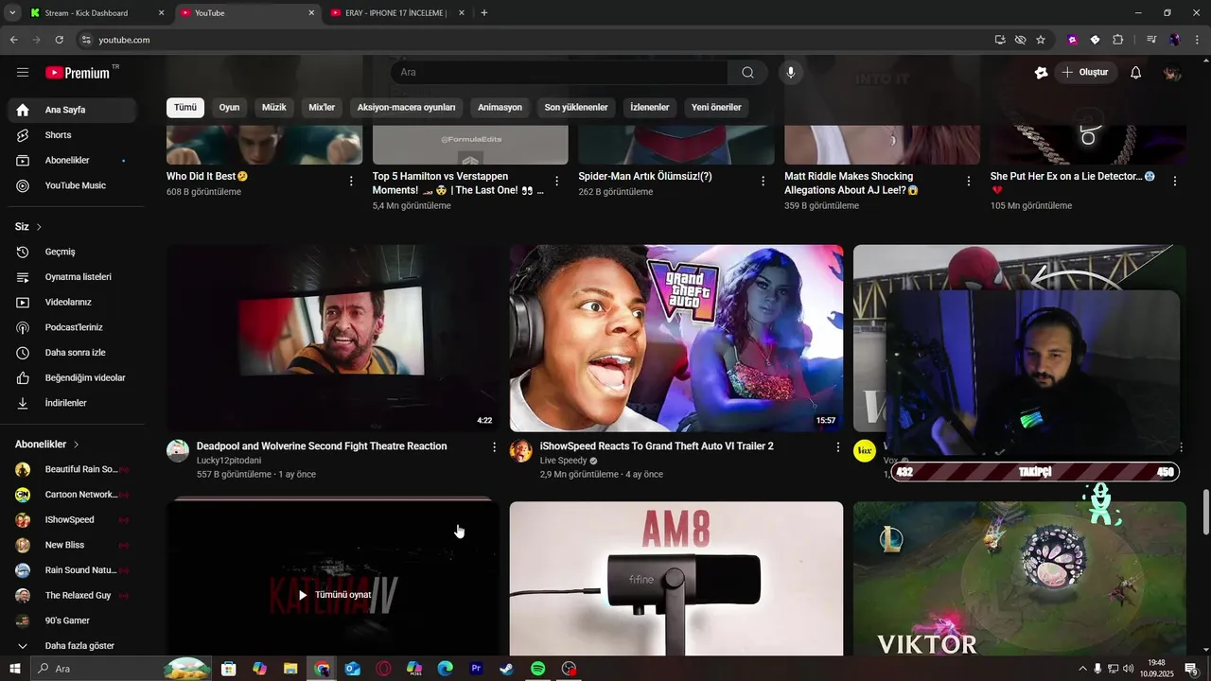Open Podcast'leriniz in sidebar
Image resolution: width=1211 pixels, height=681 pixels.
coord(72,327)
